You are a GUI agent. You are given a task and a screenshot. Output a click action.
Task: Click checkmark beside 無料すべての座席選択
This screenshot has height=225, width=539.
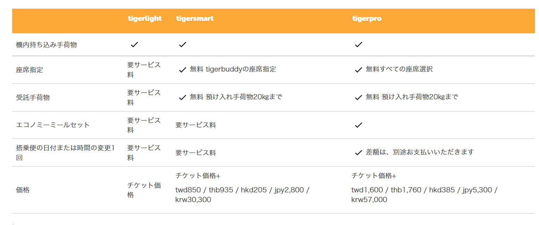coord(359,70)
